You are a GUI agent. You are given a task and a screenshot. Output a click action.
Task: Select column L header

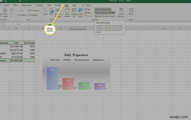pyautogui.click(x=180, y=29)
